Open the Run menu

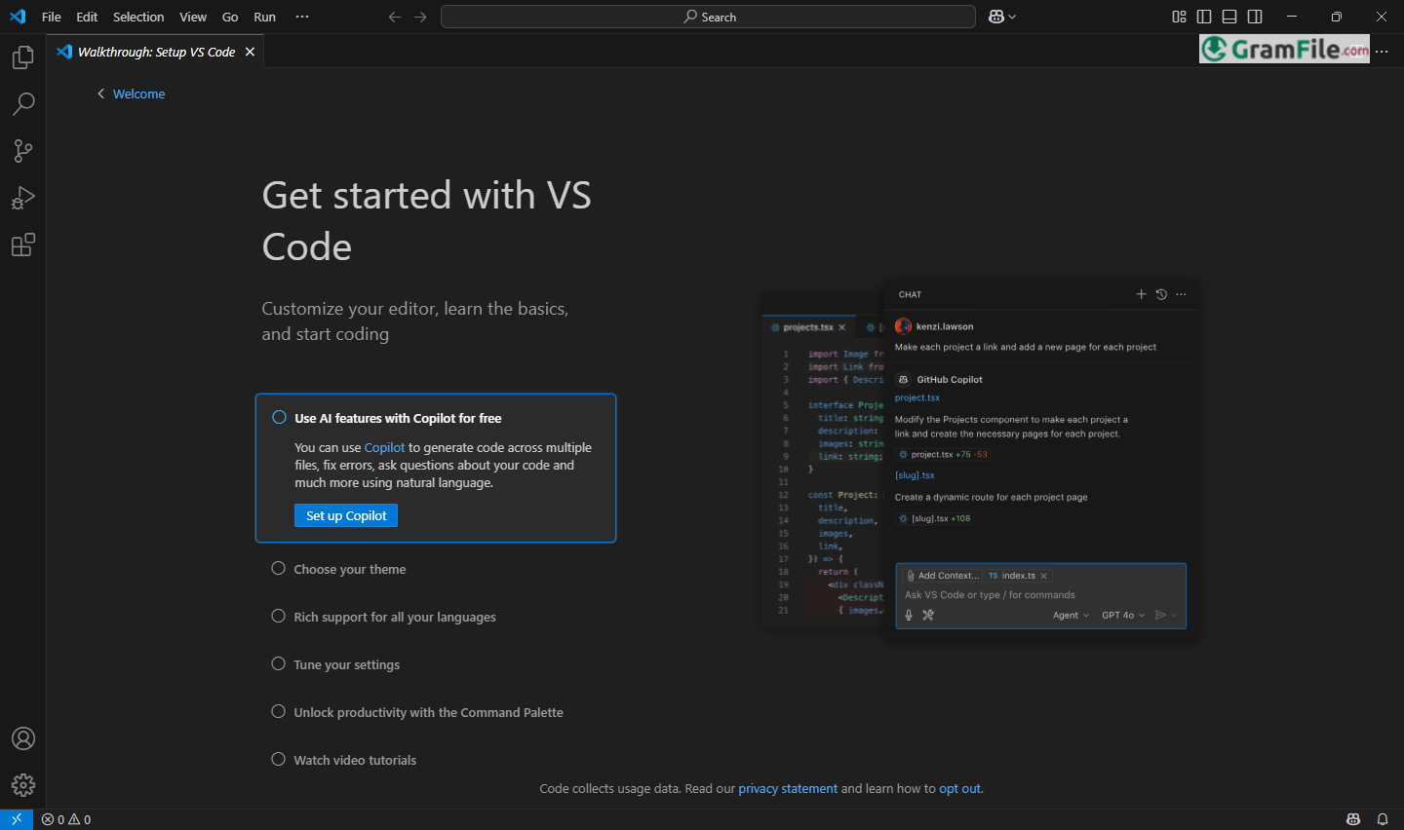(264, 17)
